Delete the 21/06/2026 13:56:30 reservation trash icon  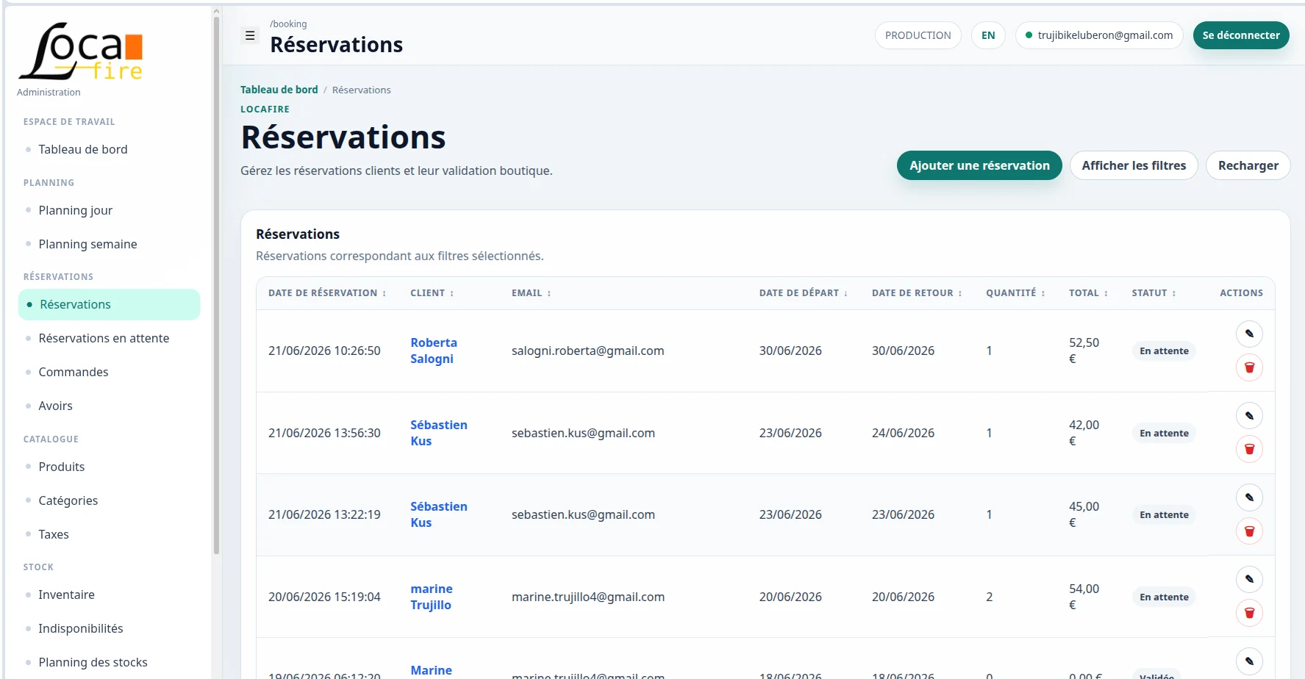click(1249, 449)
